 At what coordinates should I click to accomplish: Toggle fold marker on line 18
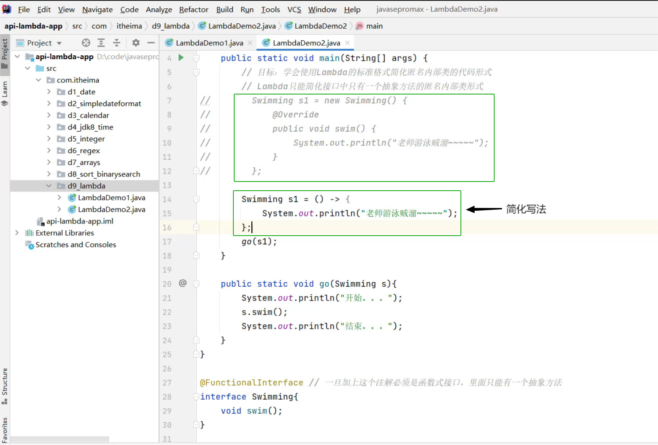196,256
